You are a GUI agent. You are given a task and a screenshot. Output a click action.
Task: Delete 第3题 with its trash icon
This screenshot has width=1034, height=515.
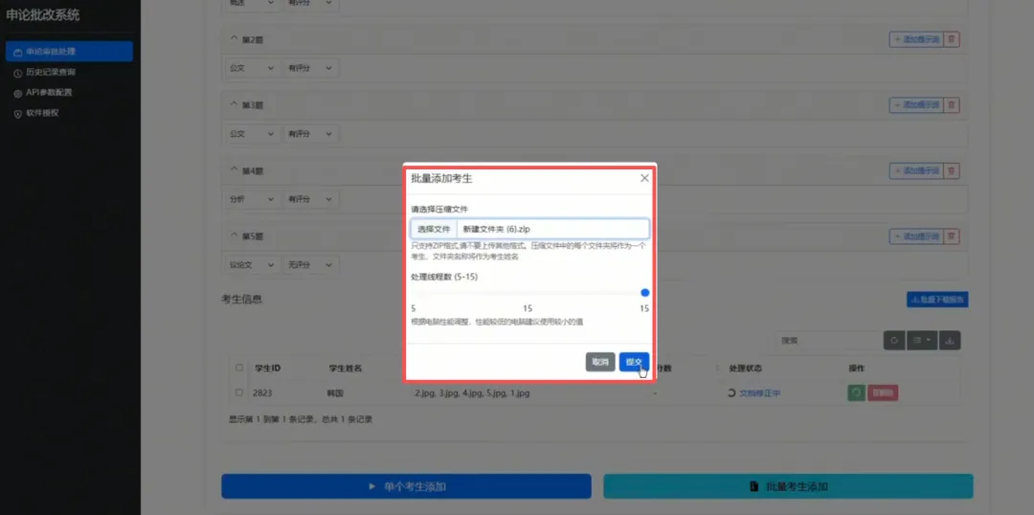[952, 105]
